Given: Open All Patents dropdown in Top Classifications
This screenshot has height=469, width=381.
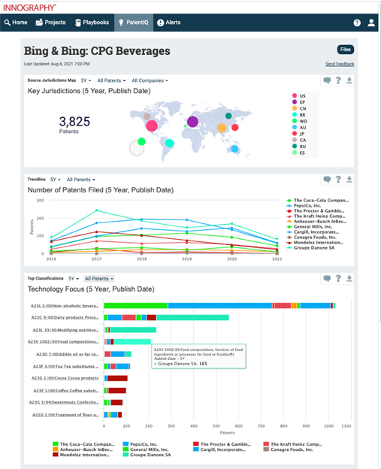Looking at the screenshot, I should point(99,279).
